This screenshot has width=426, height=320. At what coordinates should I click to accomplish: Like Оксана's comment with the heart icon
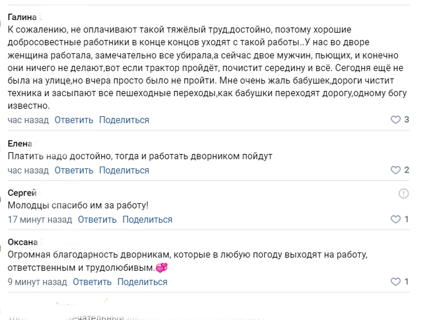point(396,282)
